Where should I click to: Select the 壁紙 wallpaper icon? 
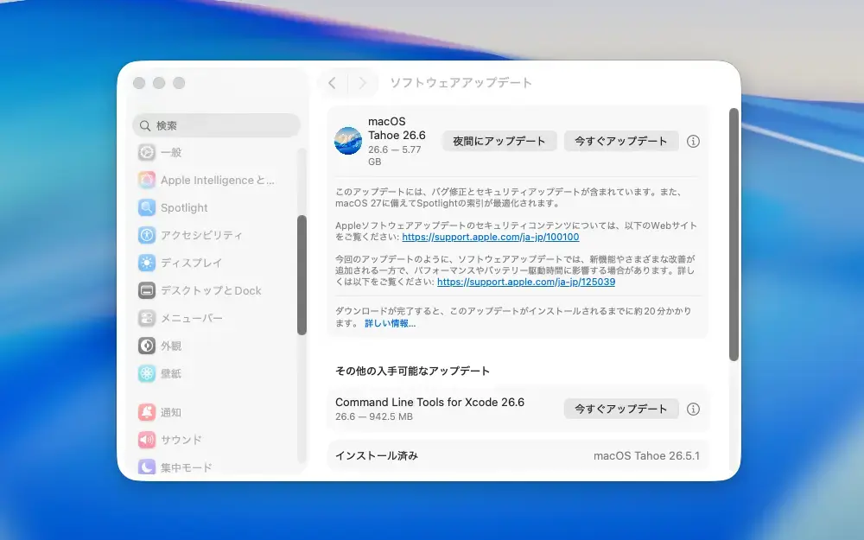pyautogui.click(x=147, y=373)
